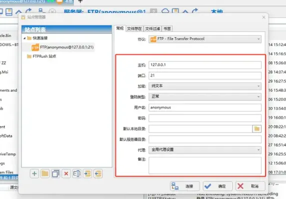Click the 连接 connect button
This screenshot has height=199, width=286.
tap(185, 186)
